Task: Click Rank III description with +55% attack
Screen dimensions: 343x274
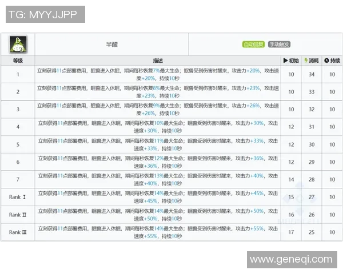Action: pos(158,232)
